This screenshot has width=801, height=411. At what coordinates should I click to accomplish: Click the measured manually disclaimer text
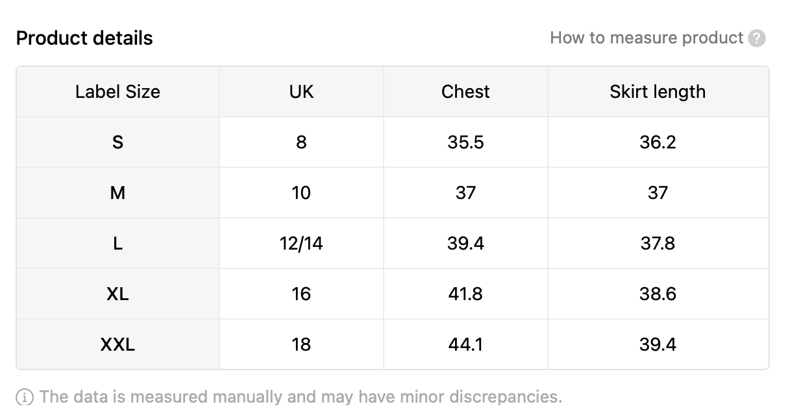[301, 397]
